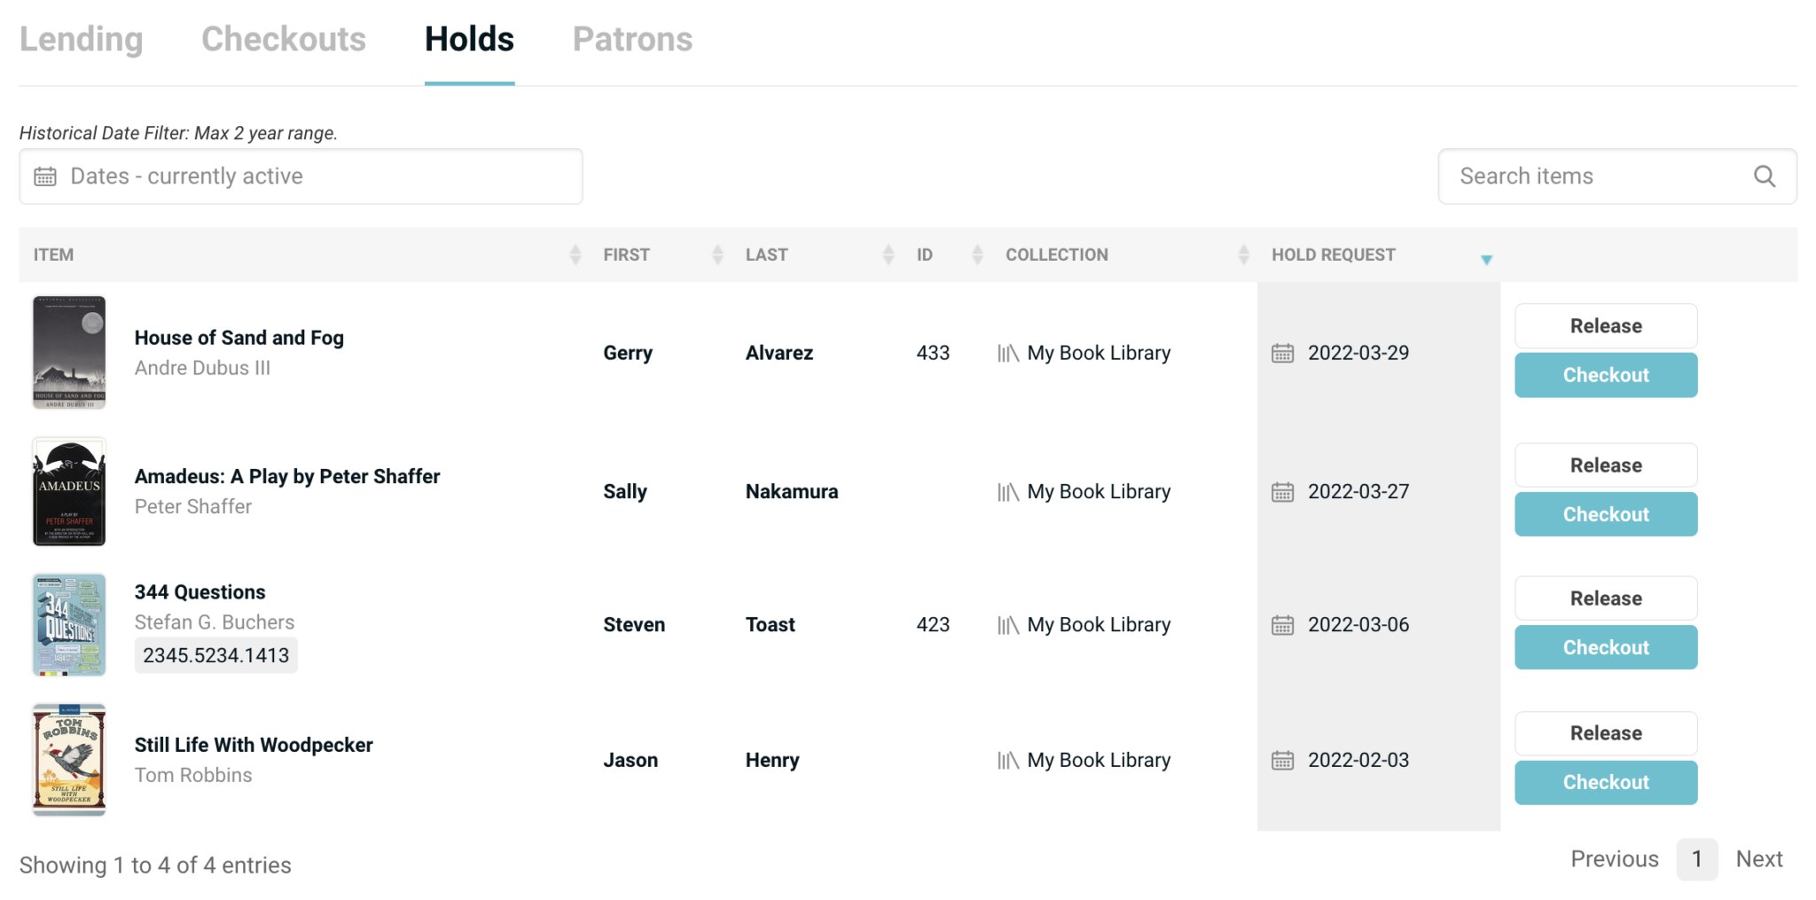Switch to the Checkouts tab
This screenshot has width=1816, height=900.
tap(283, 39)
